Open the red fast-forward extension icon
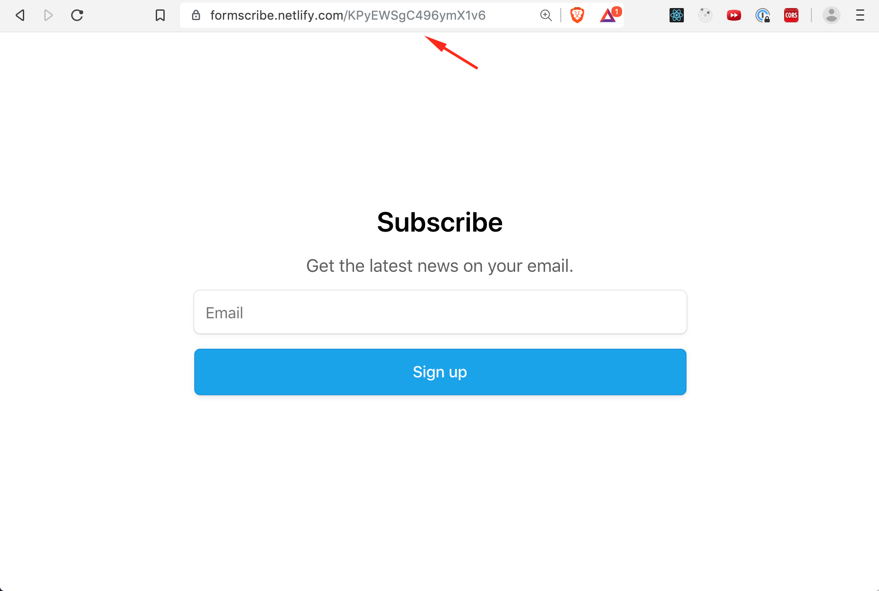 [x=734, y=16]
